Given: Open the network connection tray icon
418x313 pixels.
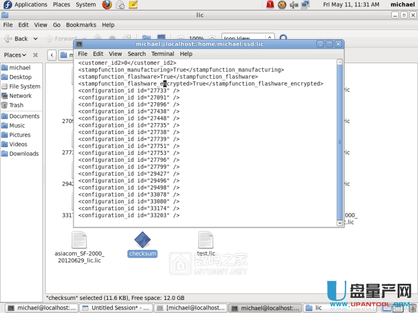Looking at the screenshot, I should coord(306,5).
